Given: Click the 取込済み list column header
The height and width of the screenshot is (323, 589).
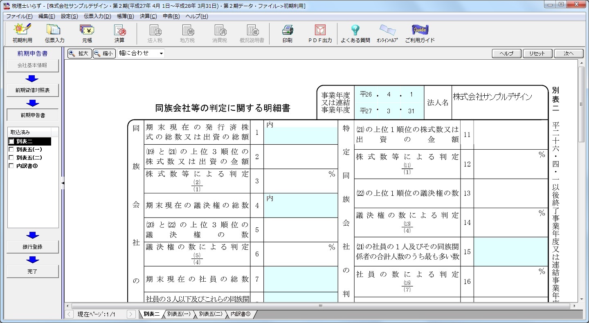Looking at the screenshot, I should click(29, 132).
